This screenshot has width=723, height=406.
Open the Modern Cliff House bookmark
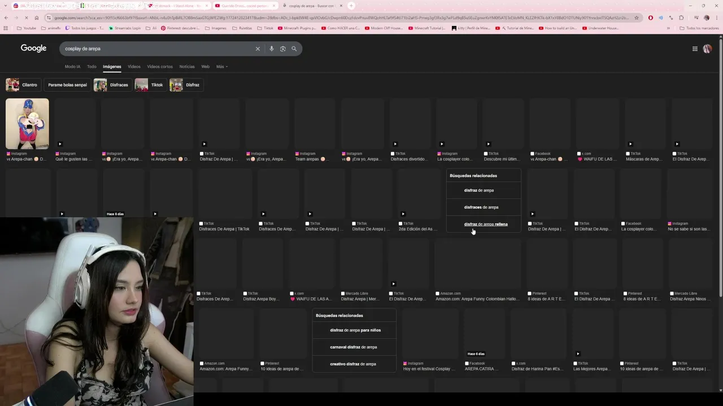point(384,28)
